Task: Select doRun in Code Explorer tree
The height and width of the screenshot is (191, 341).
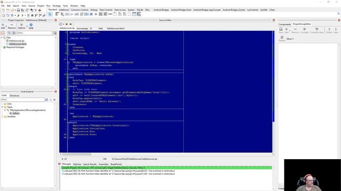Action: (x=15, y=113)
